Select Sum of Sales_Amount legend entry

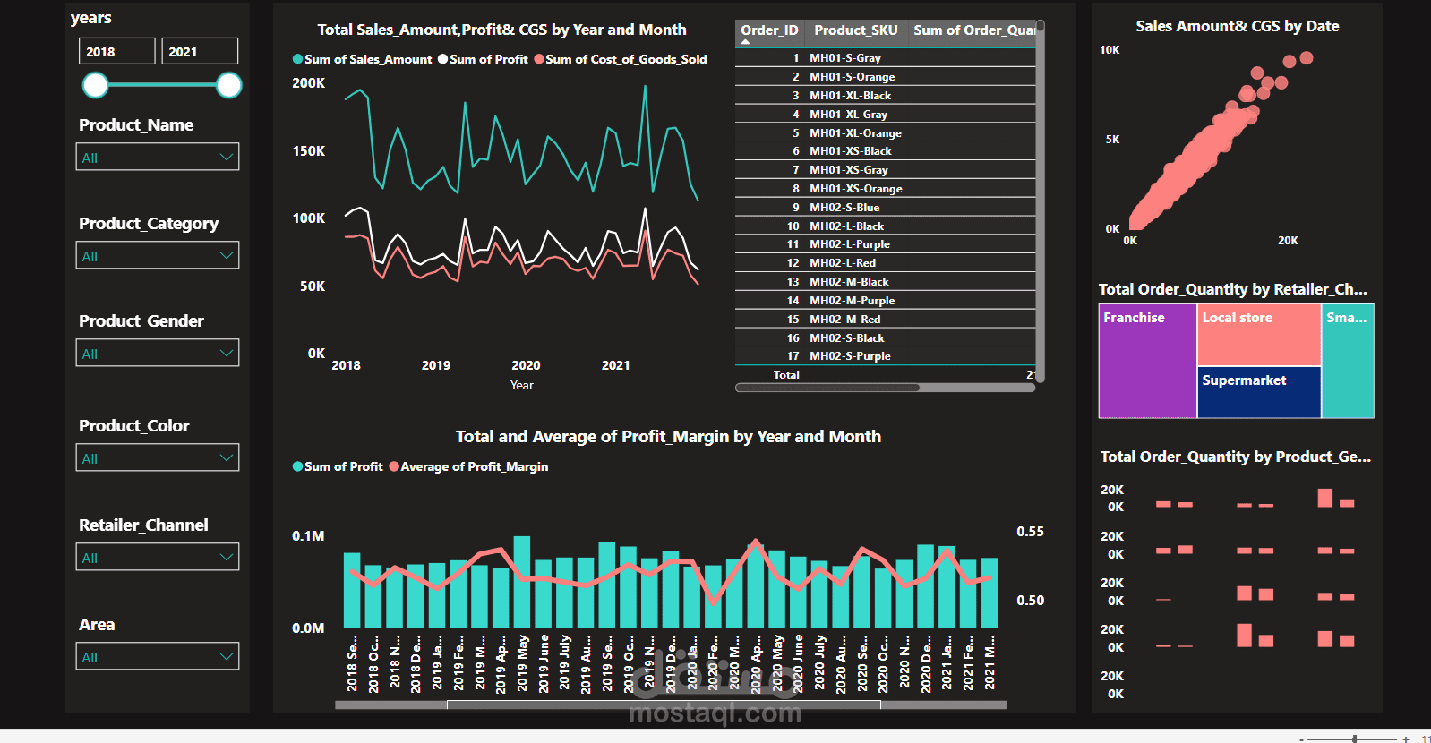point(363,59)
